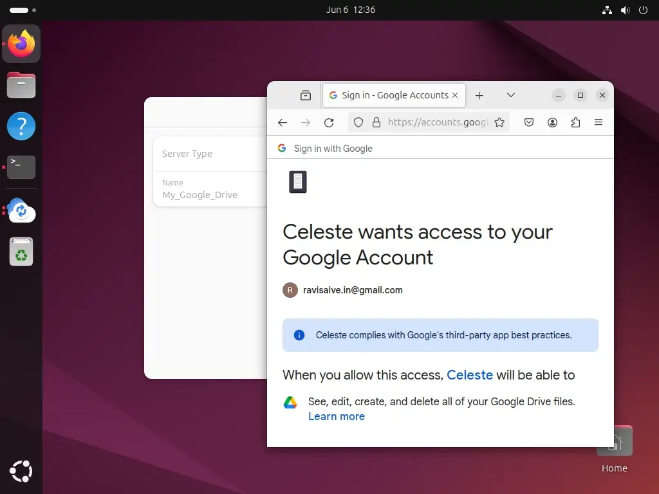Image resolution: width=659 pixels, height=494 pixels.
Task: Click the Celeste app logo icon
Action: (298, 182)
